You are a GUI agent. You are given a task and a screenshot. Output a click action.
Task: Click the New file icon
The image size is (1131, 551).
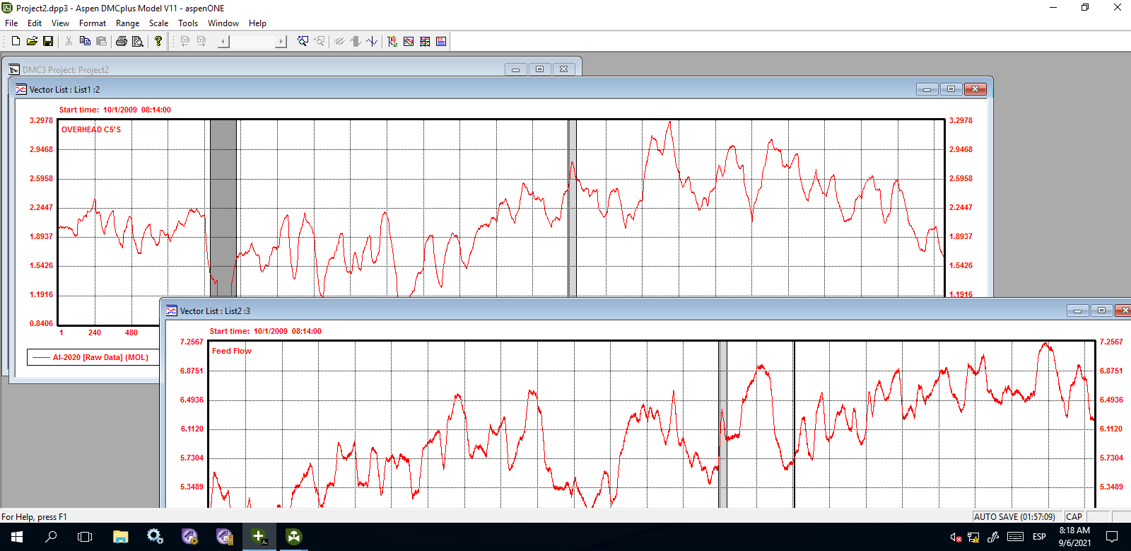(16, 42)
